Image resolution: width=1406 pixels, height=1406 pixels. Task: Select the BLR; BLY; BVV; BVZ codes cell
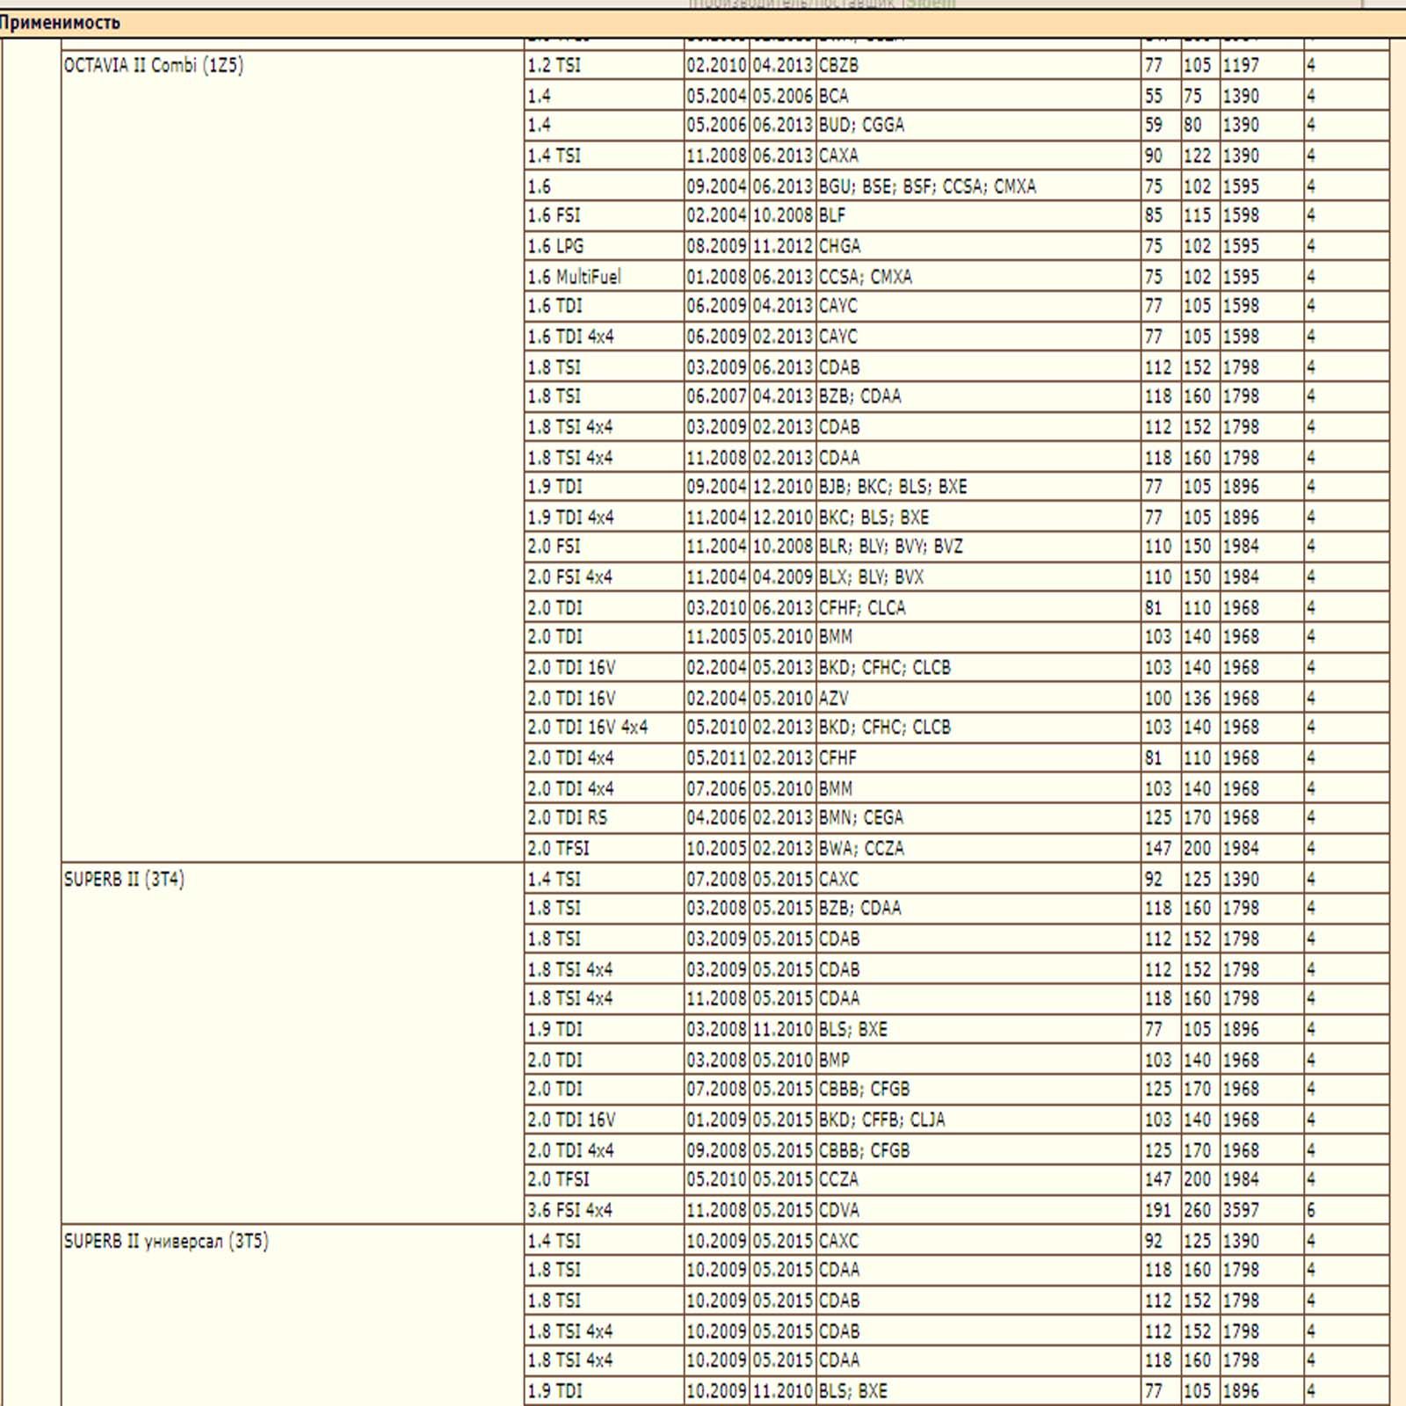(x=978, y=547)
